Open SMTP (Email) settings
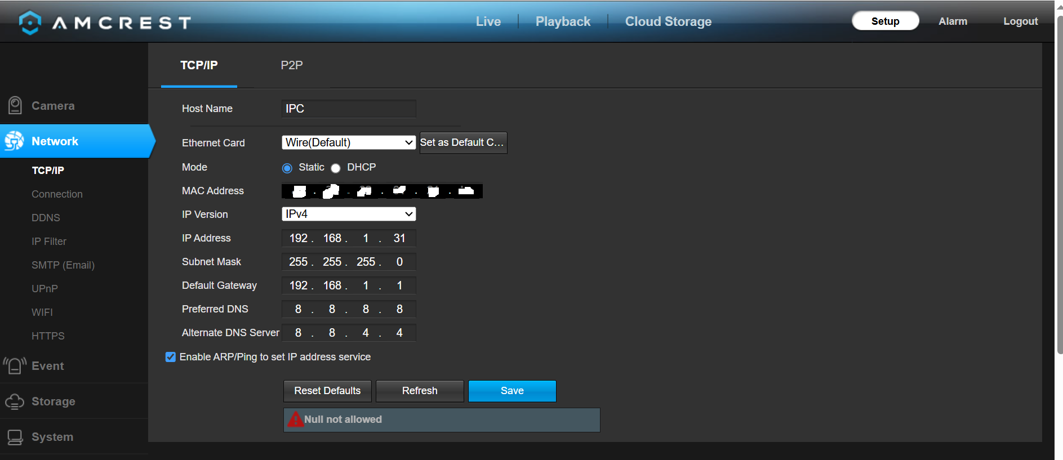Viewport: 1063px width, 460px height. 63,265
